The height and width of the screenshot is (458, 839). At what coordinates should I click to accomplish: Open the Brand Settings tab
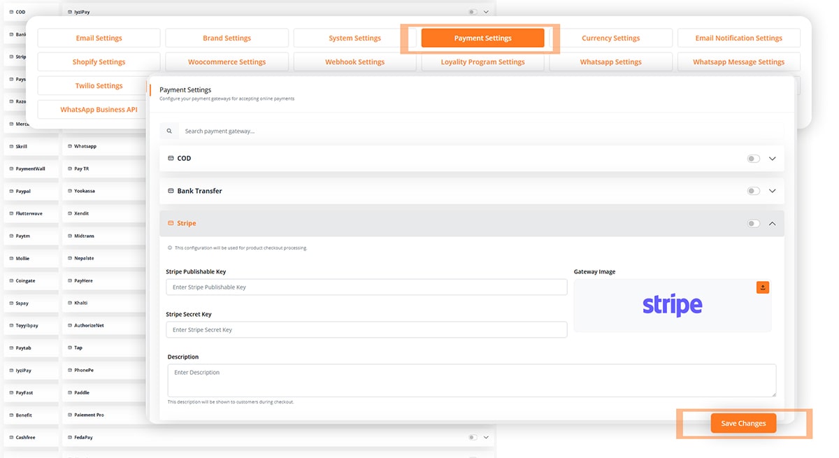click(227, 38)
